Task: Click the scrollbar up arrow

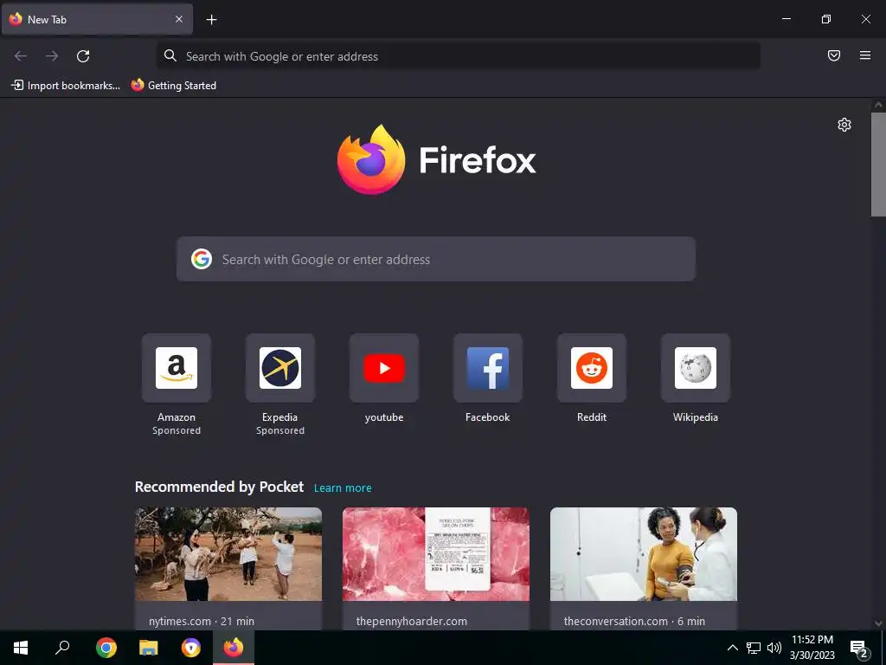Action: (878, 105)
